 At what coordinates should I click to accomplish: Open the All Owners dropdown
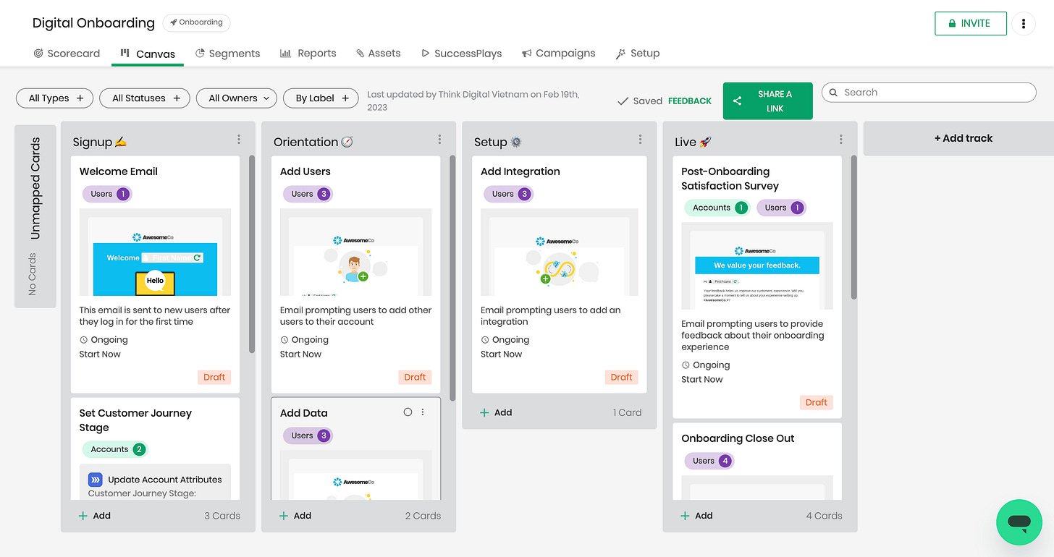click(x=237, y=98)
